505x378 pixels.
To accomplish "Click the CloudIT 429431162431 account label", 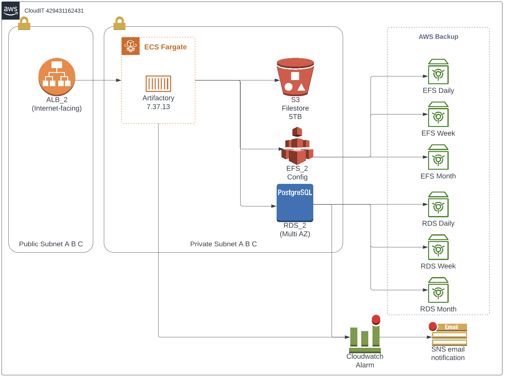I will coord(54,11).
